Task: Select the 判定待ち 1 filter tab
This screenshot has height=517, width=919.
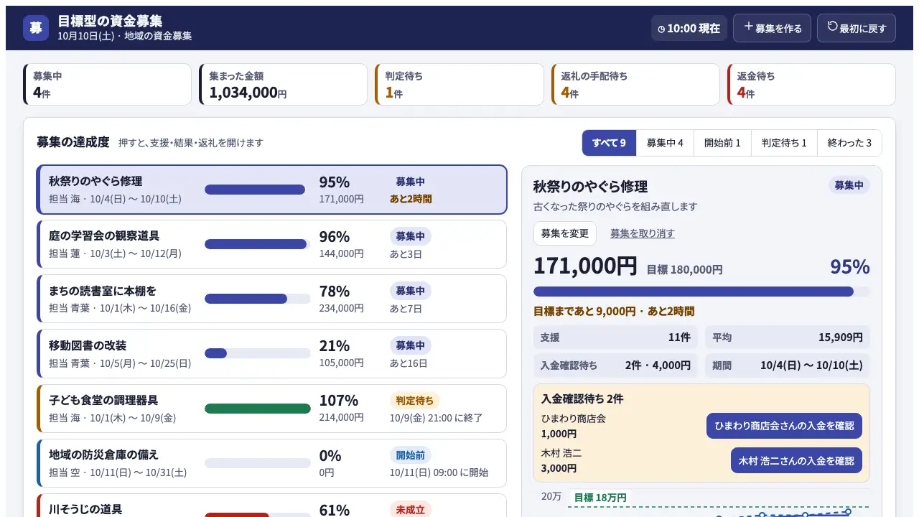Action: click(784, 143)
